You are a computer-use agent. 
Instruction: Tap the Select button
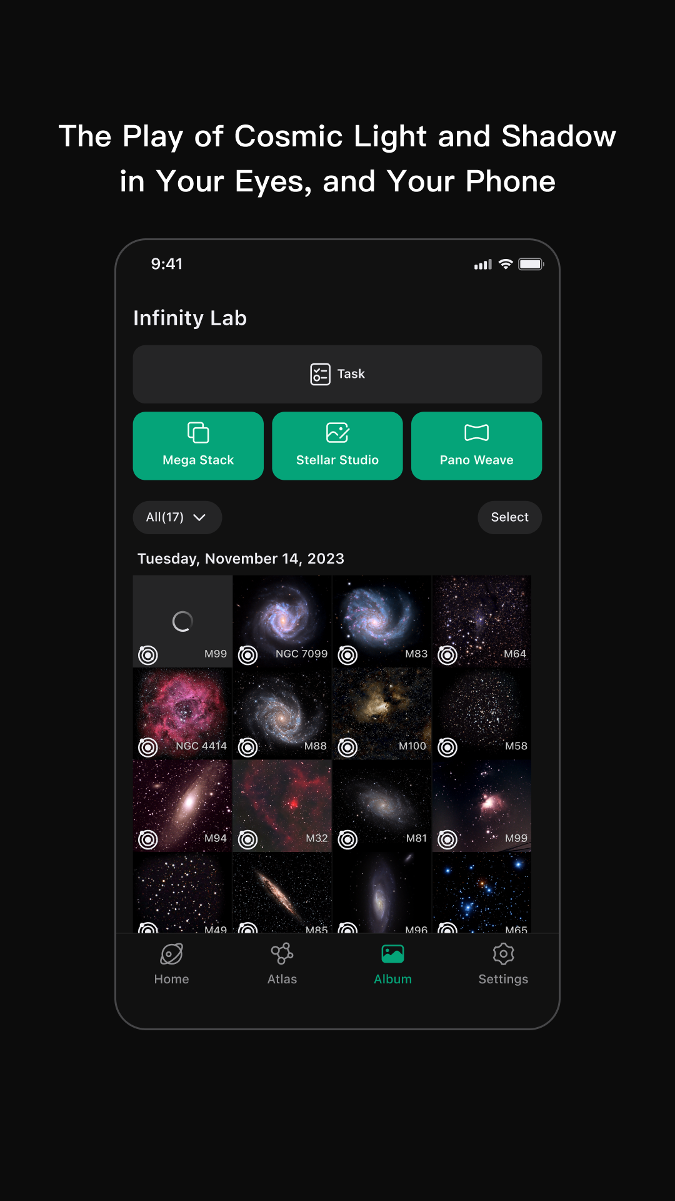click(509, 517)
